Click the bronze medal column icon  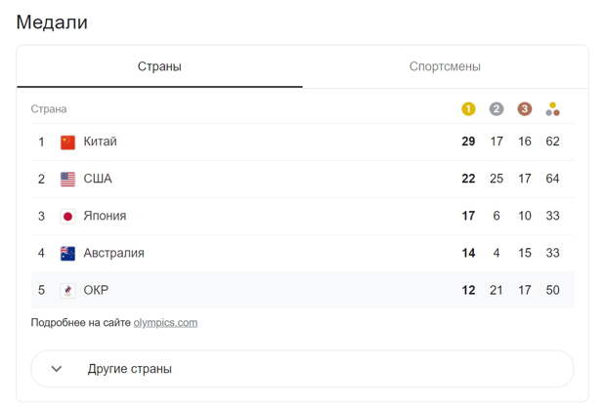(x=525, y=109)
